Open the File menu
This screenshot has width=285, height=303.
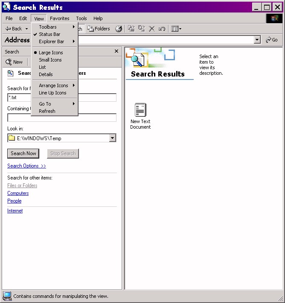point(9,18)
